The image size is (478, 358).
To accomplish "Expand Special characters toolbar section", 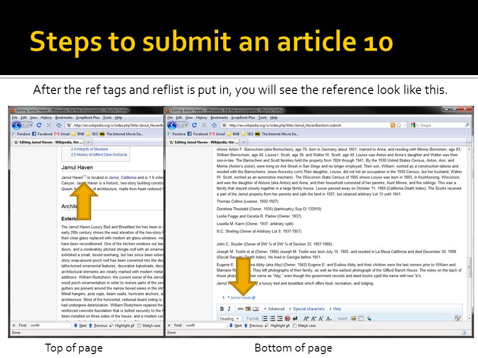I will tap(307, 309).
